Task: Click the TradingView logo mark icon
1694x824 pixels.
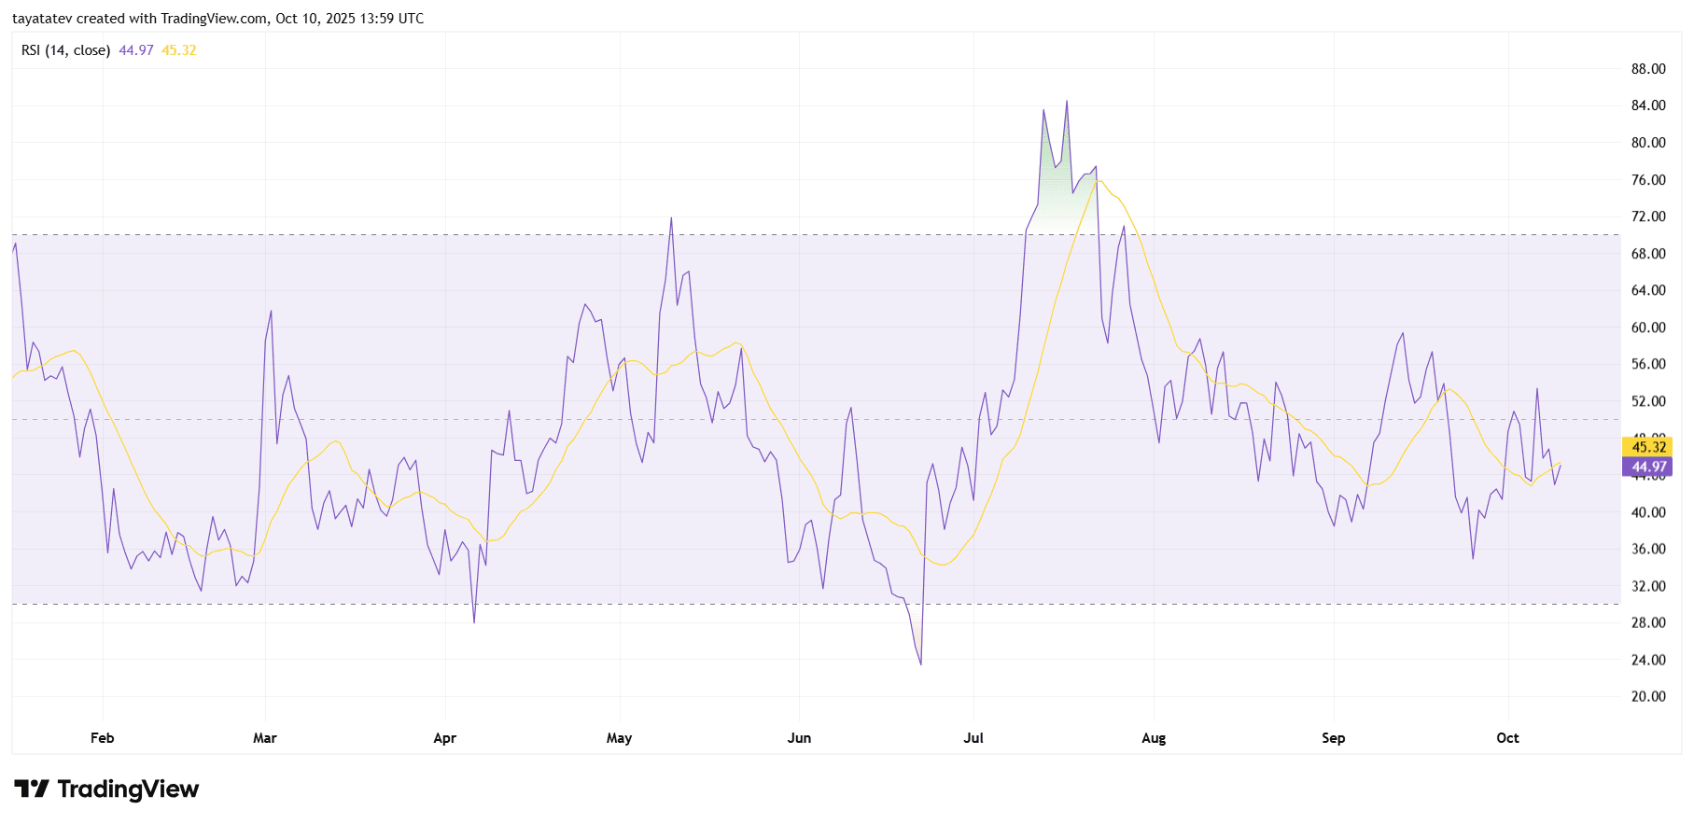Action: [31, 789]
